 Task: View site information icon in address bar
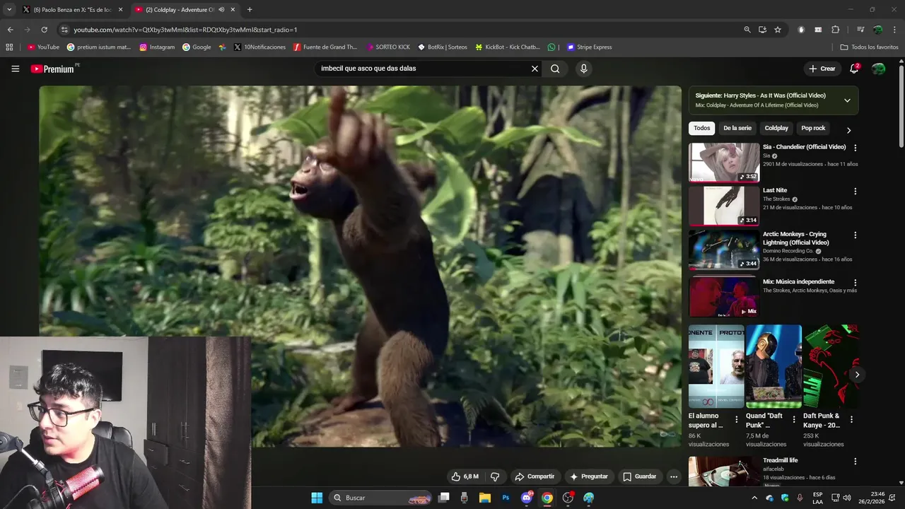pos(64,30)
